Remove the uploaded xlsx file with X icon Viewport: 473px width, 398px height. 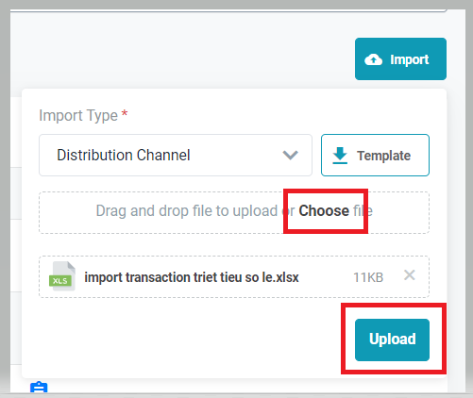pyautogui.click(x=410, y=275)
